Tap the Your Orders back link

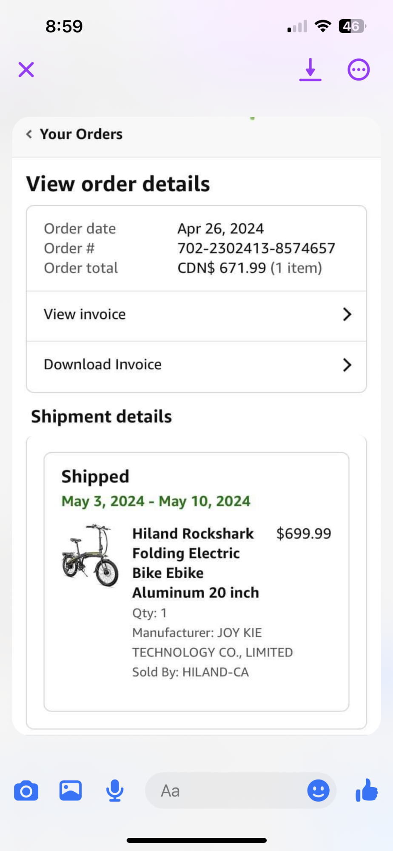81,134
